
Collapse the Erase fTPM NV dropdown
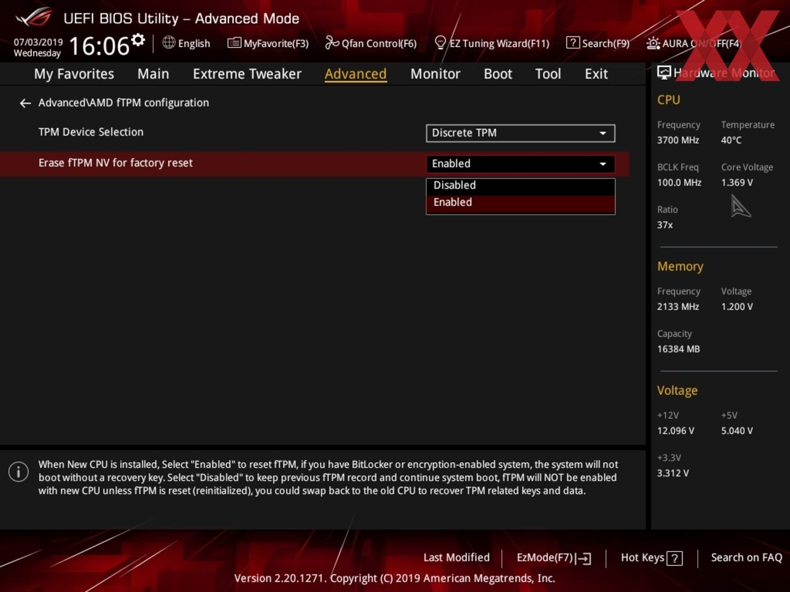tap(520, 164)
